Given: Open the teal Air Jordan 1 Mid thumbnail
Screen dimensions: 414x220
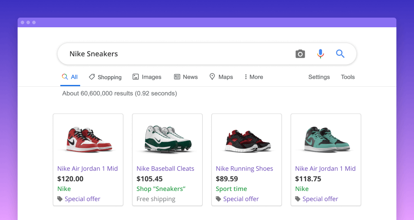Looking at the screenshot, I should (326, 139).
